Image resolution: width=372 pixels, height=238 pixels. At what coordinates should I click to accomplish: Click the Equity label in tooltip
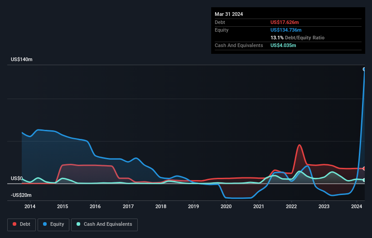222,30
